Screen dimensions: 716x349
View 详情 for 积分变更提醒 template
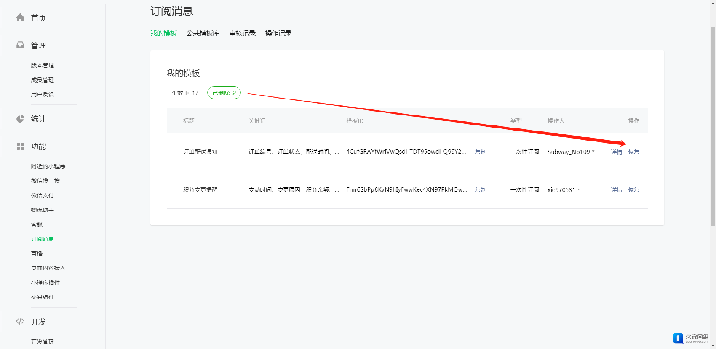pos(617,190)
